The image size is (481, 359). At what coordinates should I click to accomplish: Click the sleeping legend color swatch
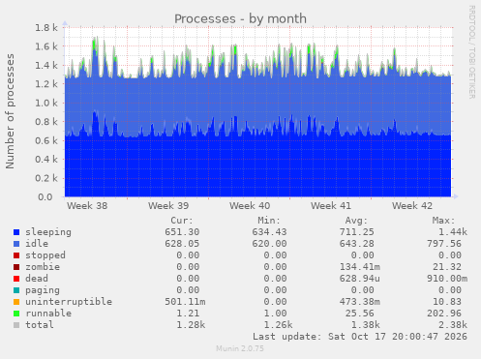(16, 232)
